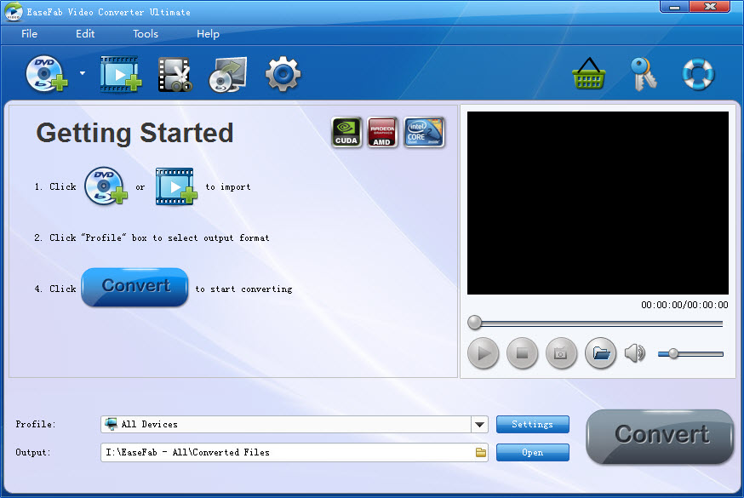Click the "Output:" label
This screenshot has width=744, height=498.
pyautogui.click(x=33, y=452)
